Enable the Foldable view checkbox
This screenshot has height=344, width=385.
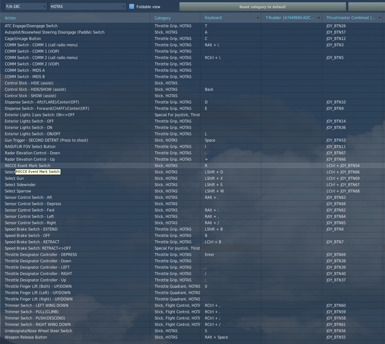[132, 6]
